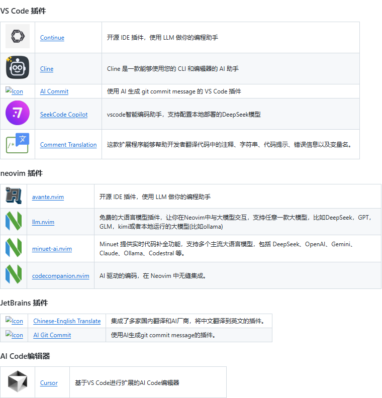382x398 pixels.
Task: Open the broken Icon link beside AI Commit
Action: point(14,91)
